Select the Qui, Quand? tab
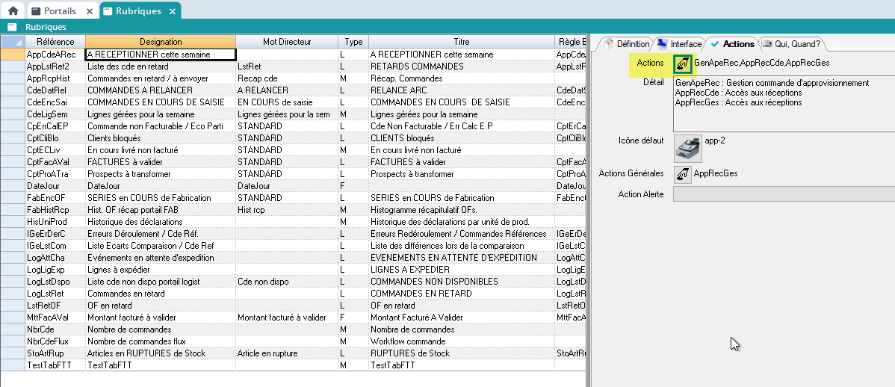The image size is (895, 387). click(790, 44)
